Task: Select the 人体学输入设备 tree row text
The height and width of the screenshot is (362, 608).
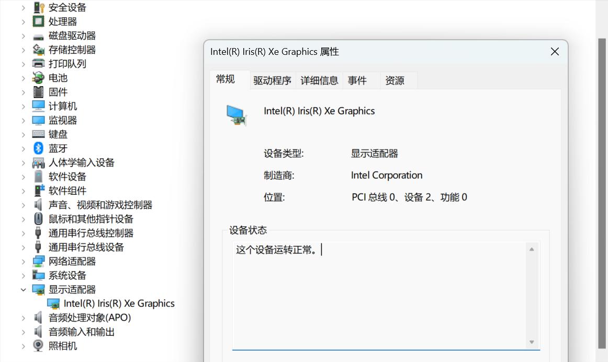Action: [82, 162]
